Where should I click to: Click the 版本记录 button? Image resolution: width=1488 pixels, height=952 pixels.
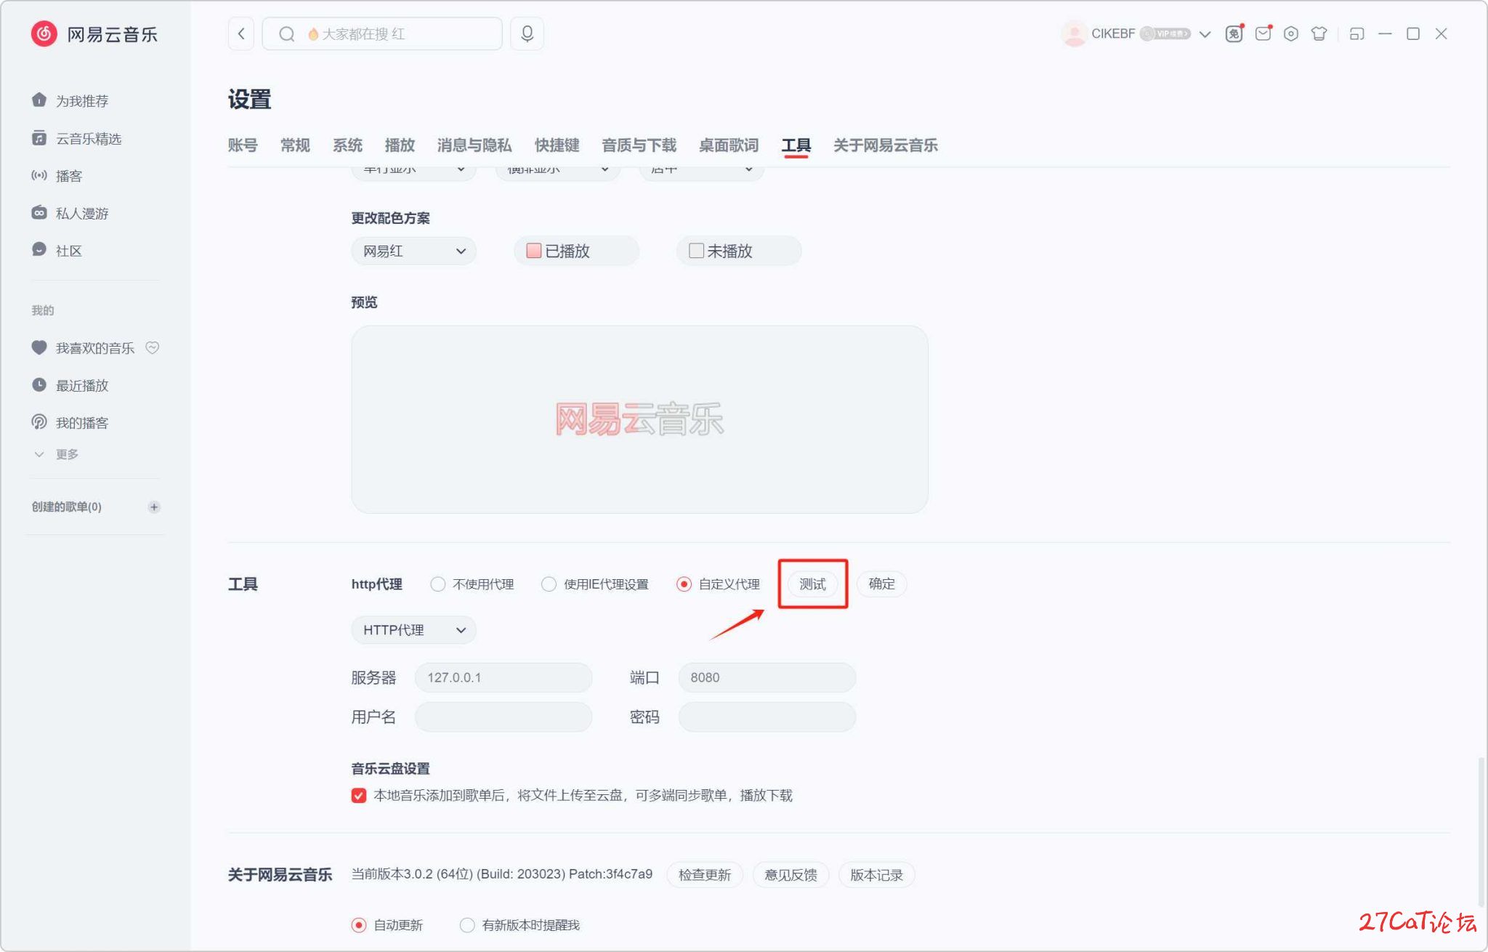click(876, 874)
